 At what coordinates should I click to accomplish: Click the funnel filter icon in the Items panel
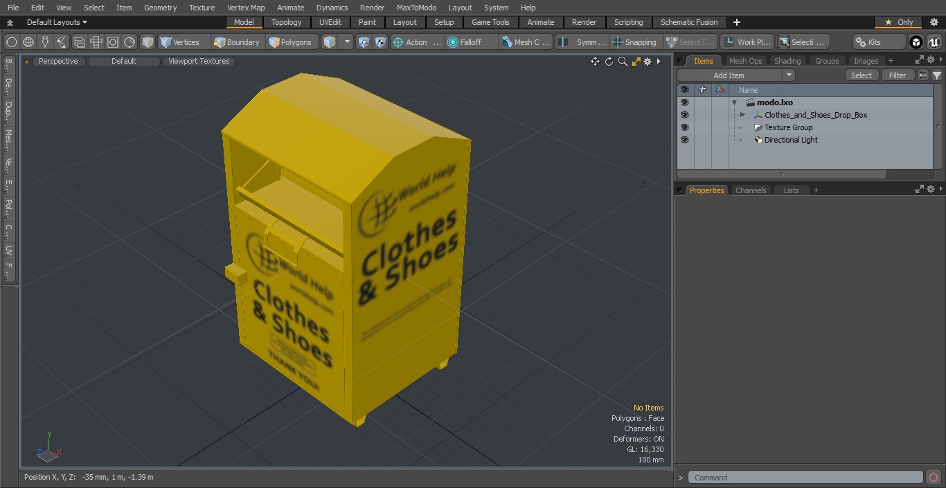click(x=936, y=75)
